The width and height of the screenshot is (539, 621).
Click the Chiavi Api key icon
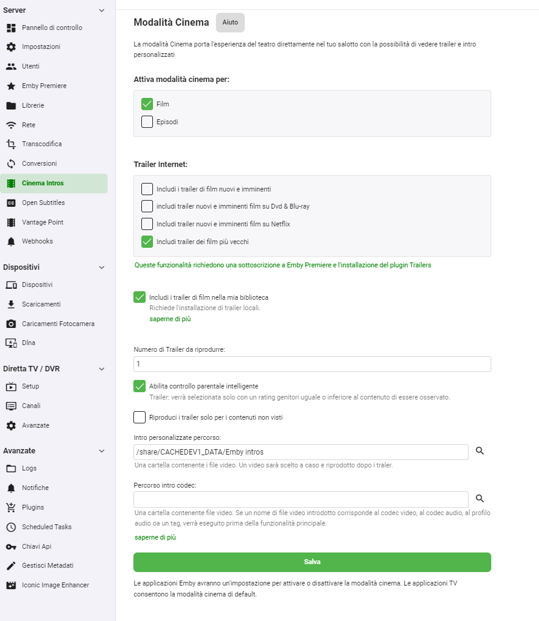pos(11,546)
